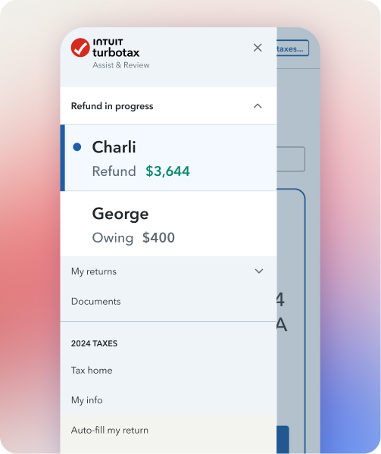The width and height of the screenshot is (381, 454).
Task: Click the blue dot beside Charli
Action: point(77,147)
